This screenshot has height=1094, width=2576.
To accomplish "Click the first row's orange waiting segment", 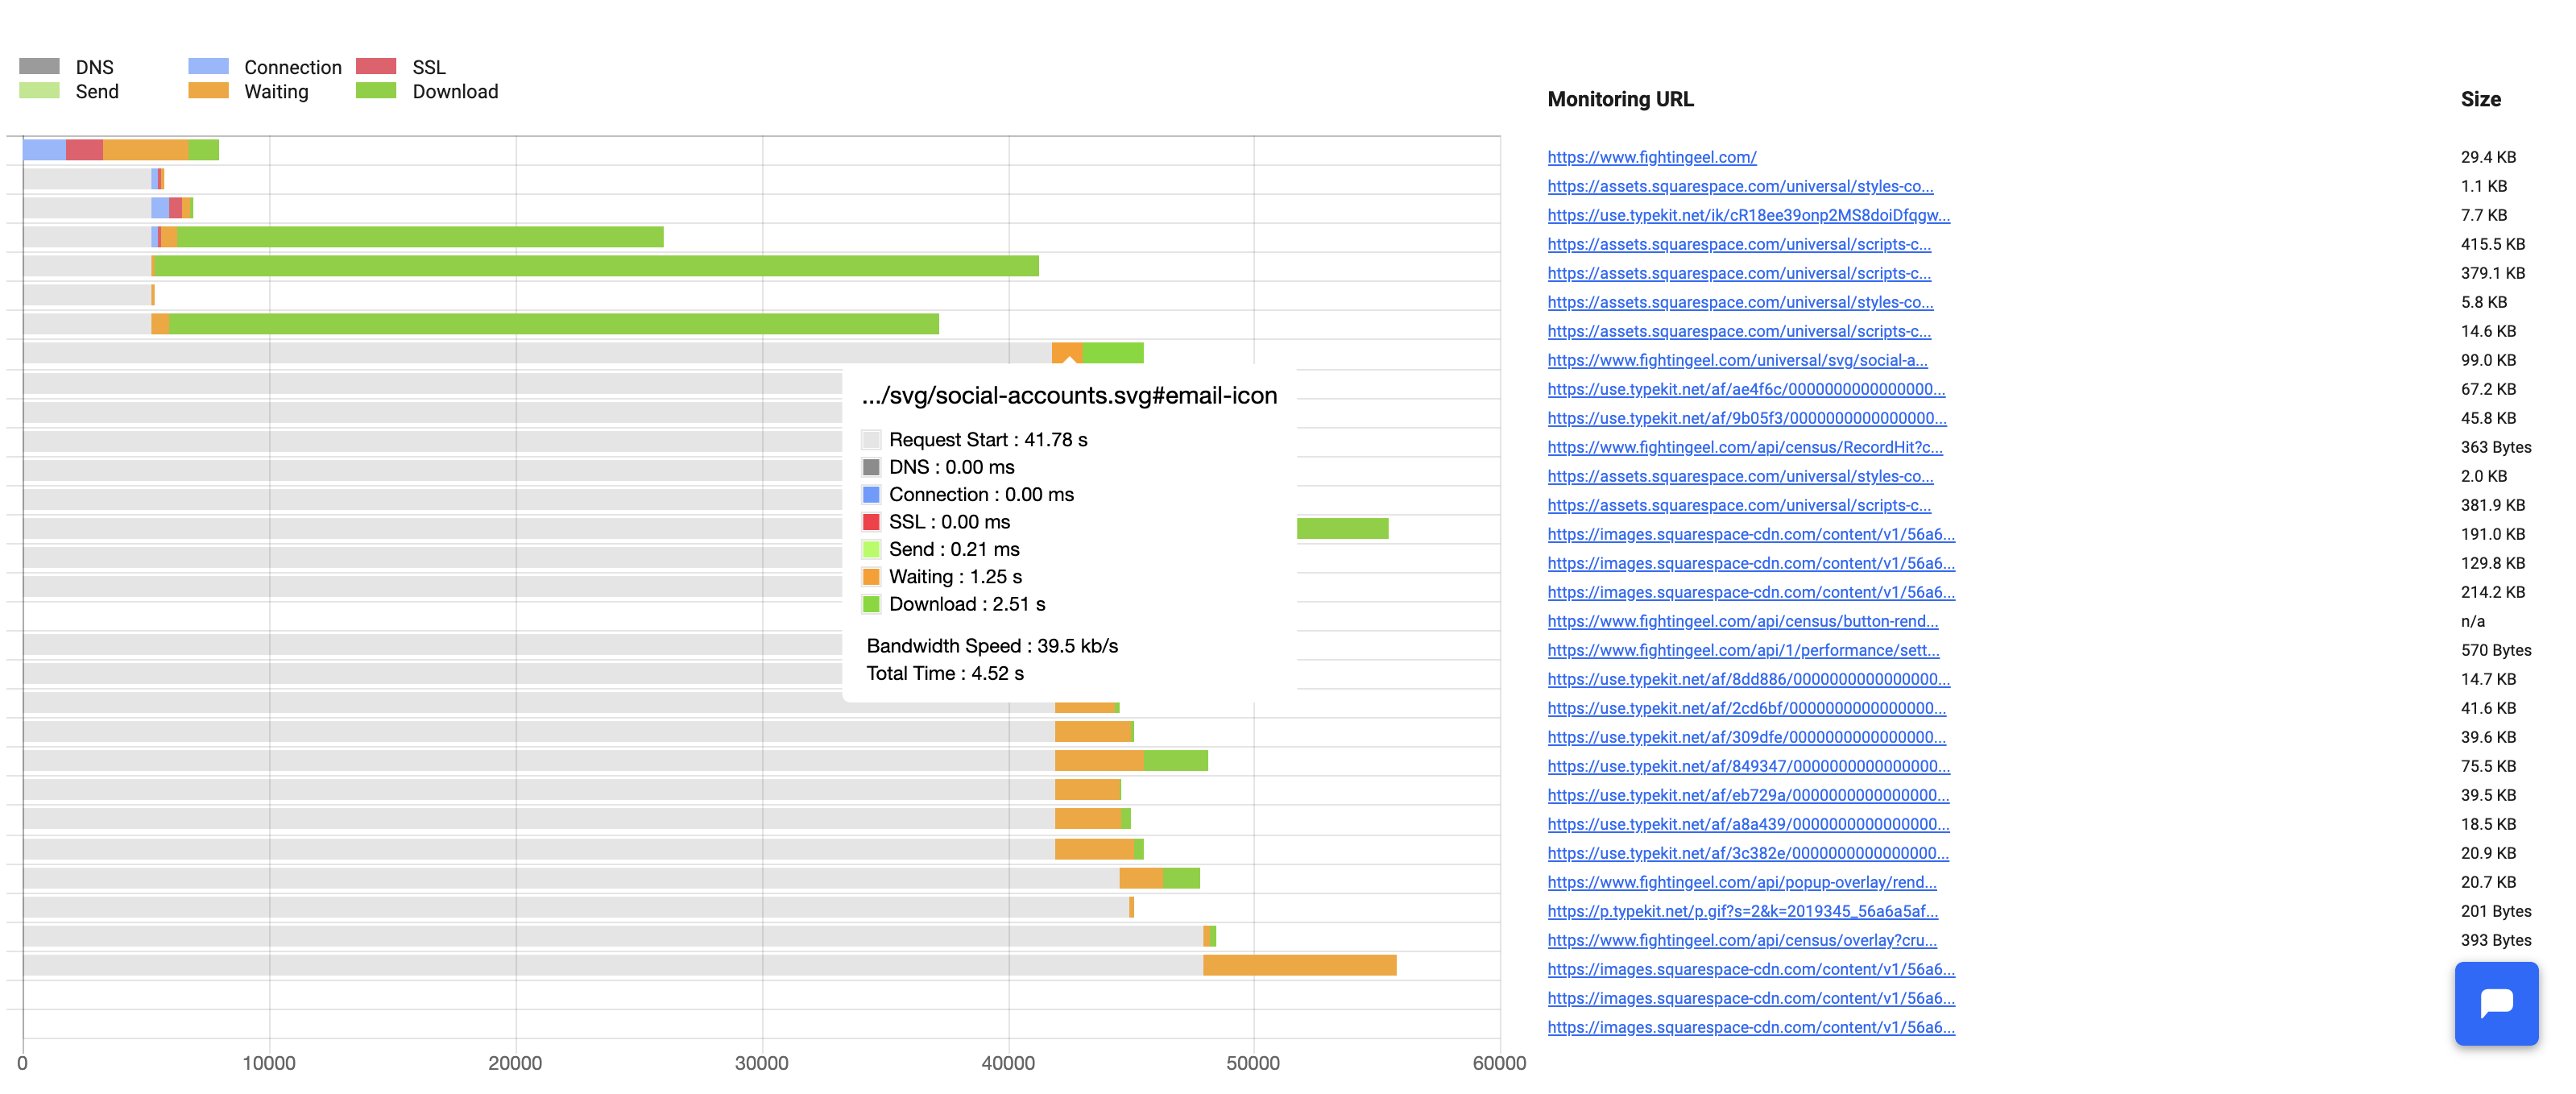I will coord(145,150).
